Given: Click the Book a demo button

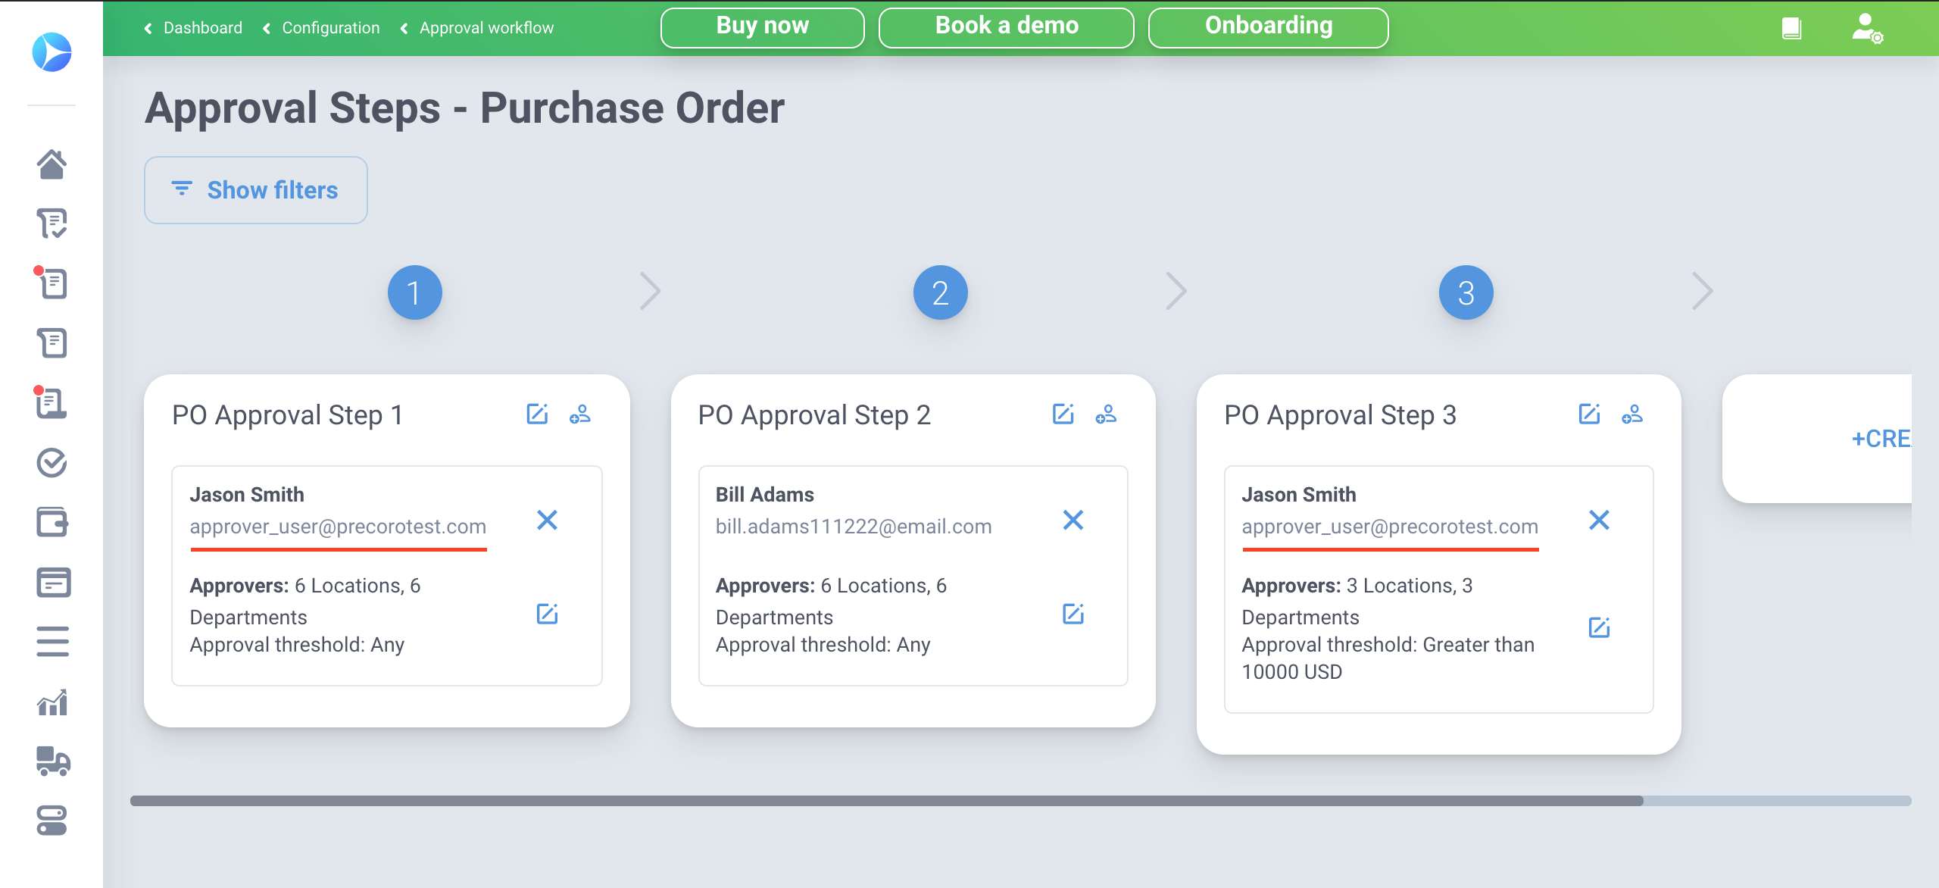Looking at the screenshot, I should (1006, 27).
